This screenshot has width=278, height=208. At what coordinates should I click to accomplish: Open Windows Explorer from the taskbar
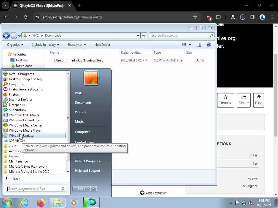(x=58, y=203)
